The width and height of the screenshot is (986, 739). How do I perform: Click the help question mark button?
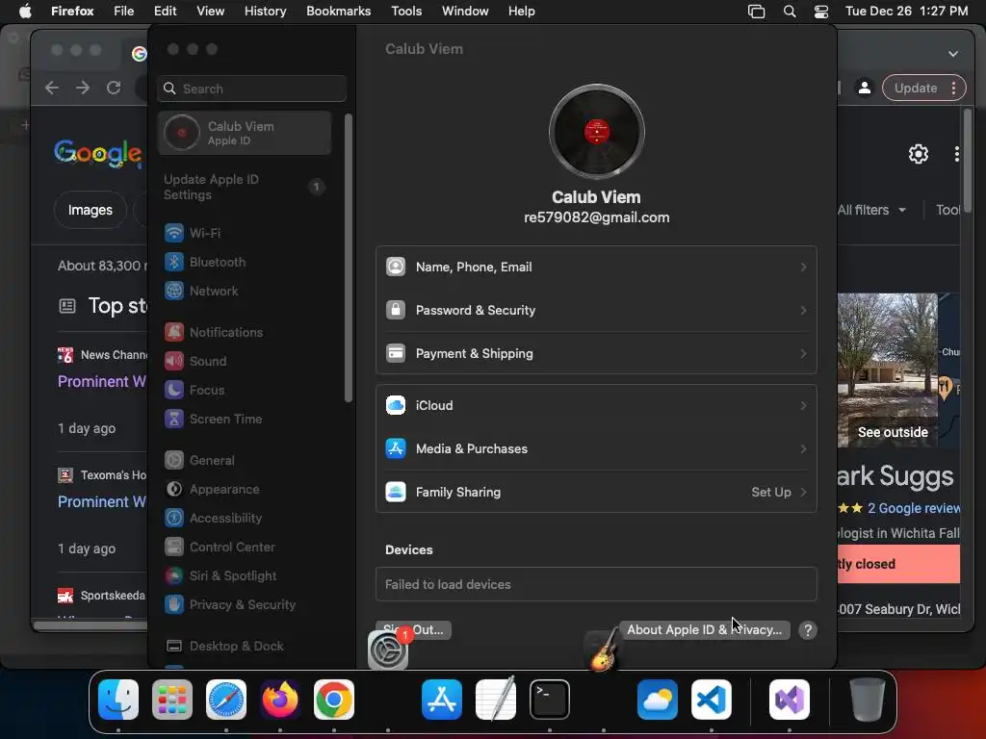click(x=808, y=630)
